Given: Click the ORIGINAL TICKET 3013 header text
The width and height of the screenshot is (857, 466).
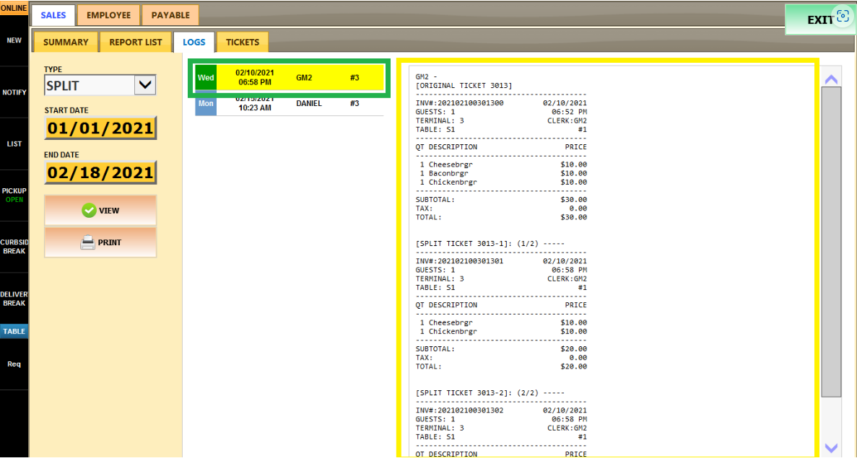Looking at the screenshot, I should click(x=464, y=86).
